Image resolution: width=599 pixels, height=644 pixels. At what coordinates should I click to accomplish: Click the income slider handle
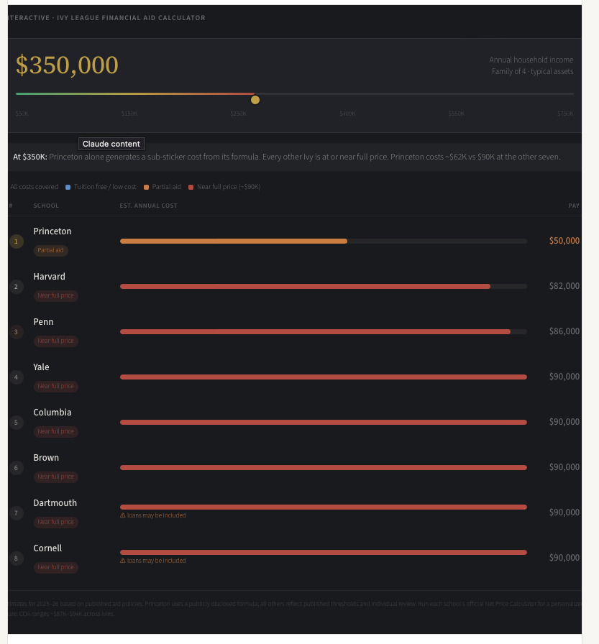click(x=255, y=100)
